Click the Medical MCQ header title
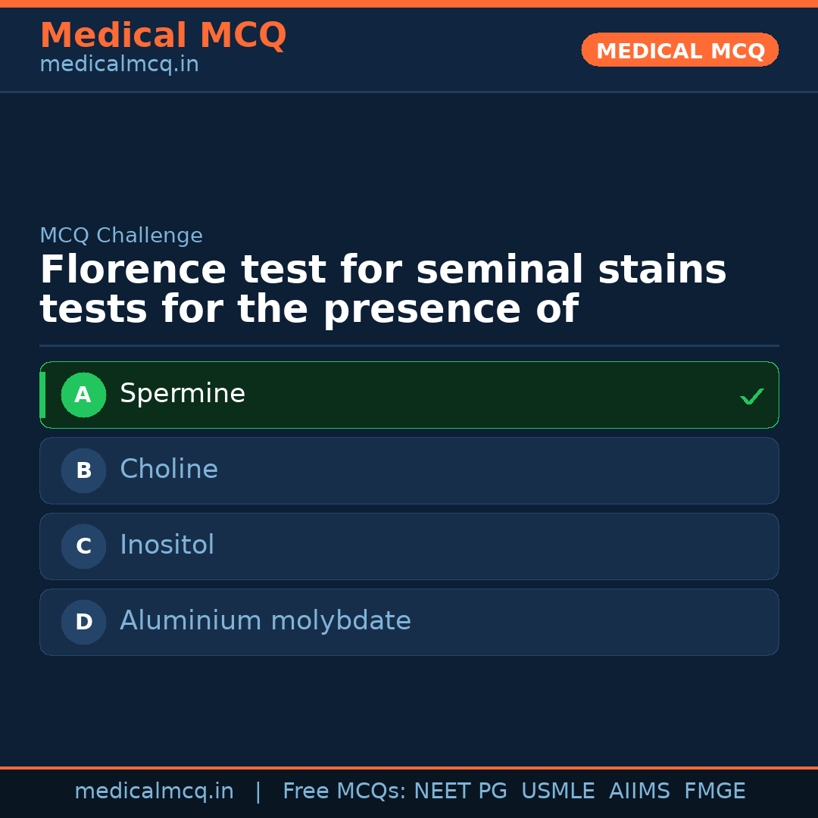Viewport: 818px width, 818px height. (163, 36)
